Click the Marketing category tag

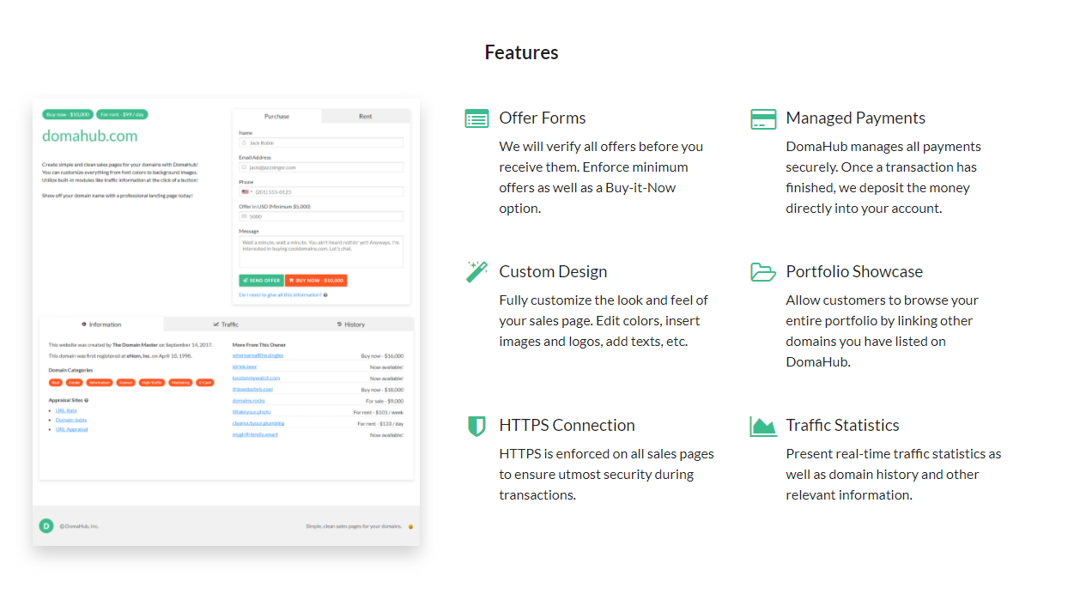[x=180, y=383]
